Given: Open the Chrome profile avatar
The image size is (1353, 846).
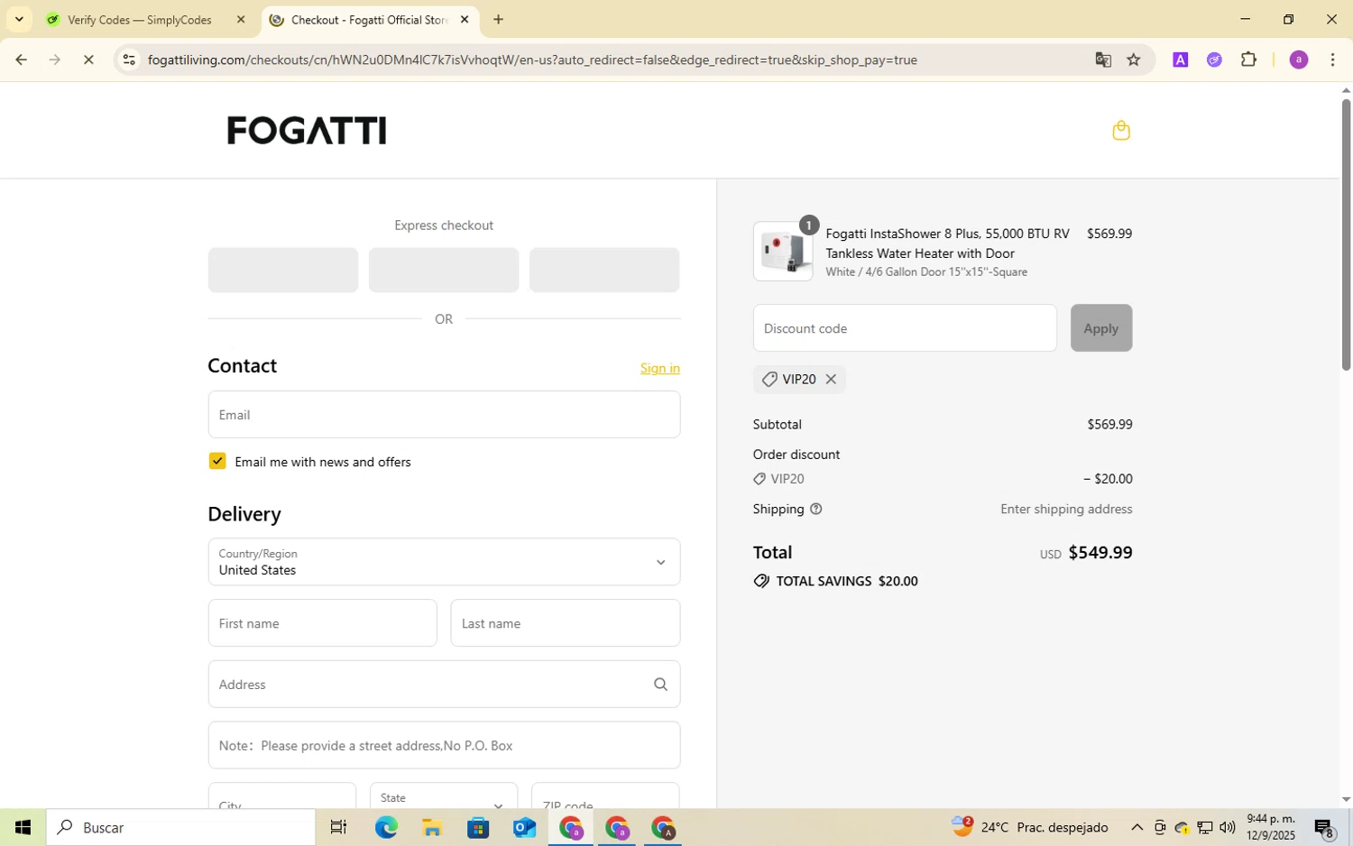Looking at the screenshot, I should point(1299,60).
